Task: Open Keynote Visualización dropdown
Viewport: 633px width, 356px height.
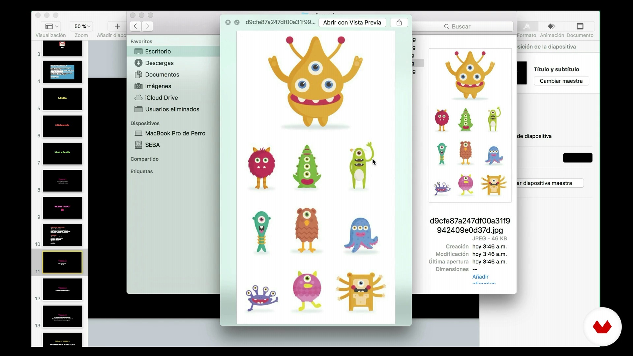Action: point(51,26)
